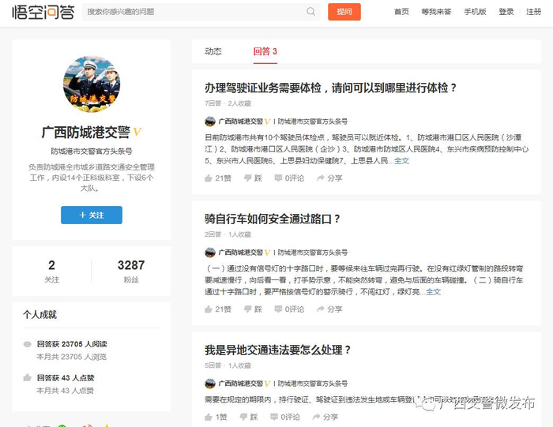Like the 异地交通违法 answer showing 1赞

216,418
